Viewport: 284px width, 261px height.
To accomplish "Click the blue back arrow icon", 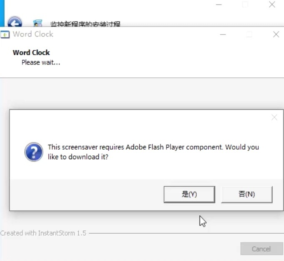I will coord(15,22).
